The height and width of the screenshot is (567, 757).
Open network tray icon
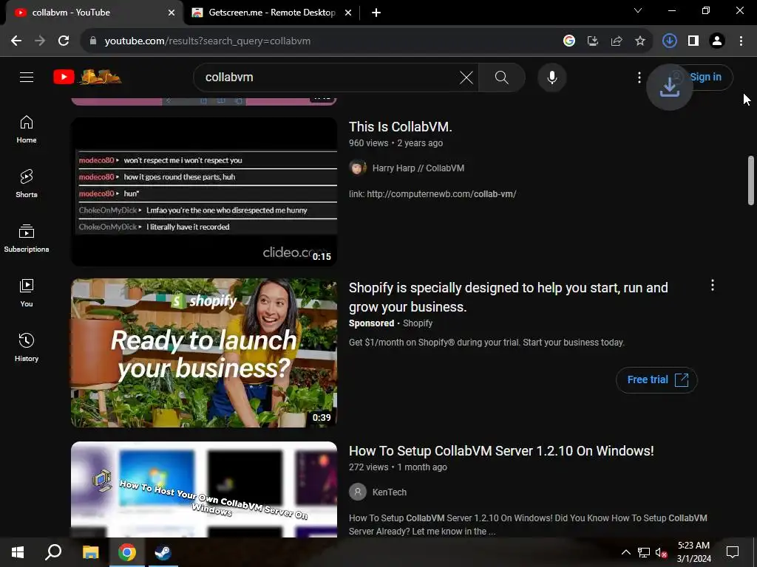pyautogui.click(x=644, y=552)
